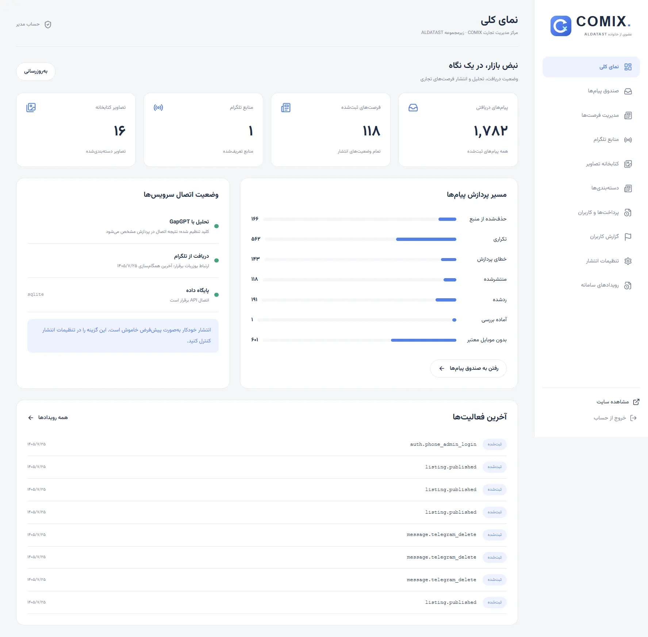Click the image icon on تصاویر کتابخانه card

(x=31, y=108)
